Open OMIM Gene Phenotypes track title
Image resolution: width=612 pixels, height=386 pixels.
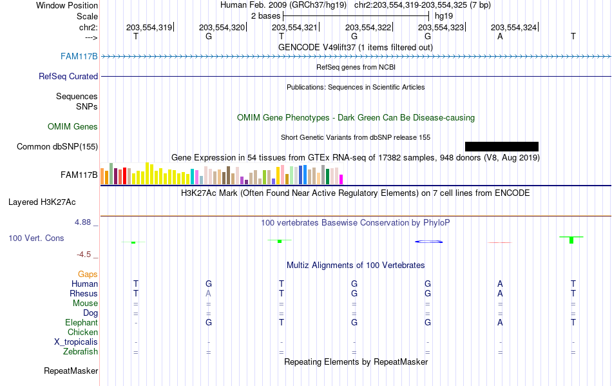356,118
